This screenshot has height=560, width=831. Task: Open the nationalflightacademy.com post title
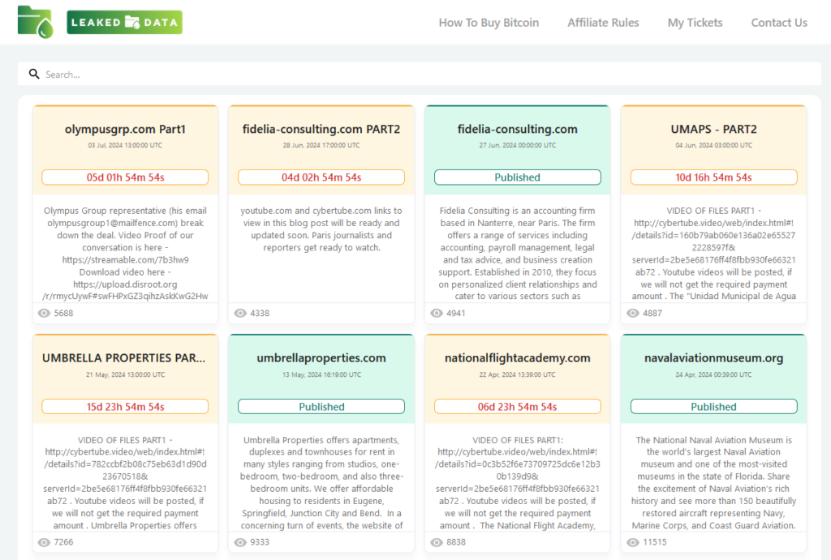pos(517,358)
